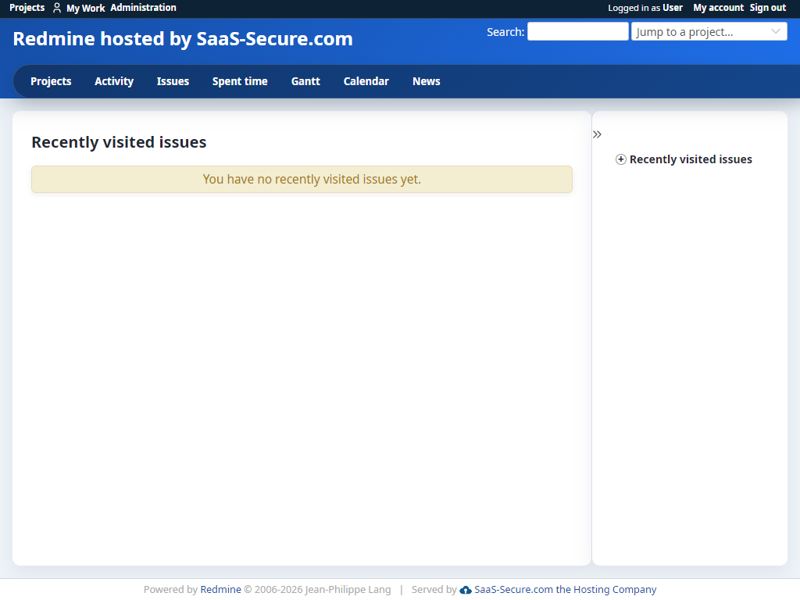Click the Recently visited issues page heading
The height and width of the screenshot is (600, 800).
pos(119,142)
